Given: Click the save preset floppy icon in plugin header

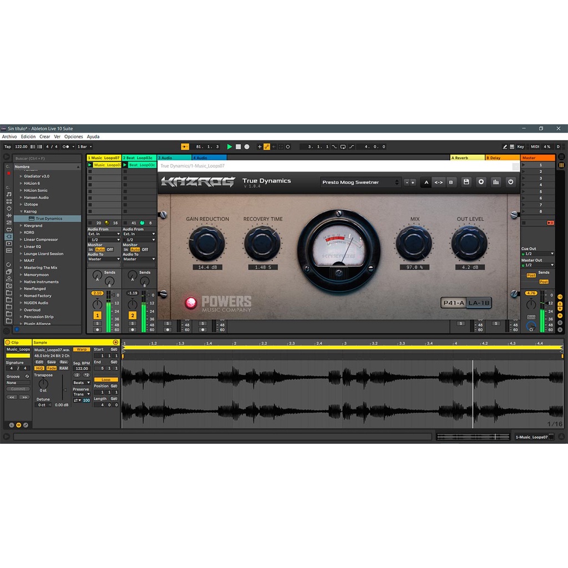Looking at the screenshot, I should tap(466, 182).
